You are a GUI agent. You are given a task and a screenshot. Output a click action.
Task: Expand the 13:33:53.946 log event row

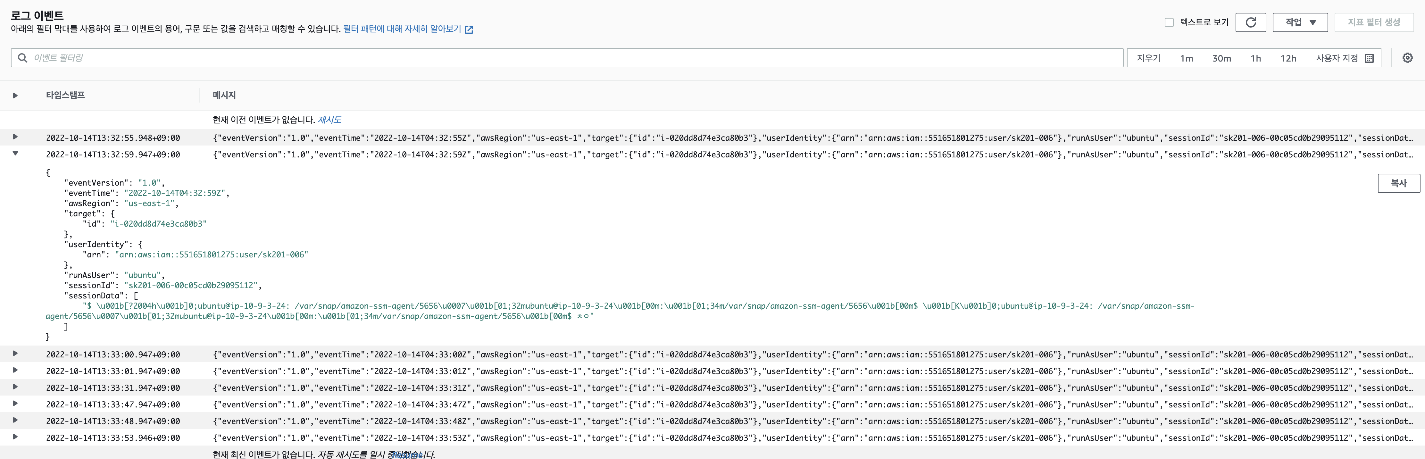click(x=15, y=437)
